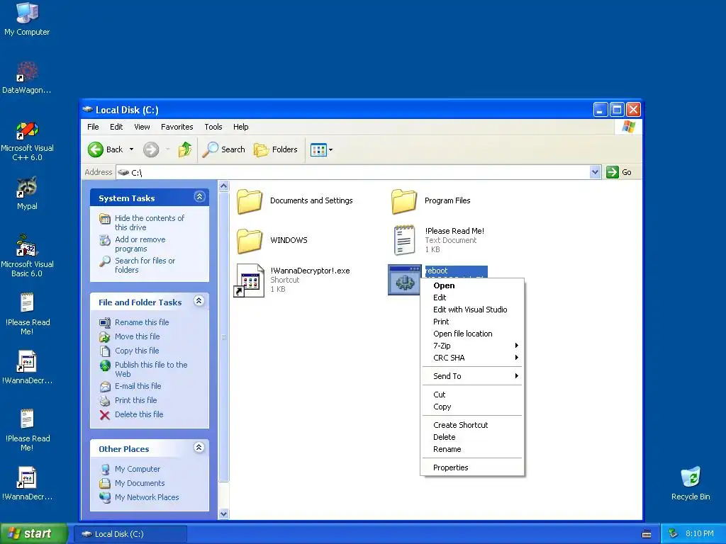Go to My Documents in Other Places
This screenshot has height=544, width=726.
[140, 483]
